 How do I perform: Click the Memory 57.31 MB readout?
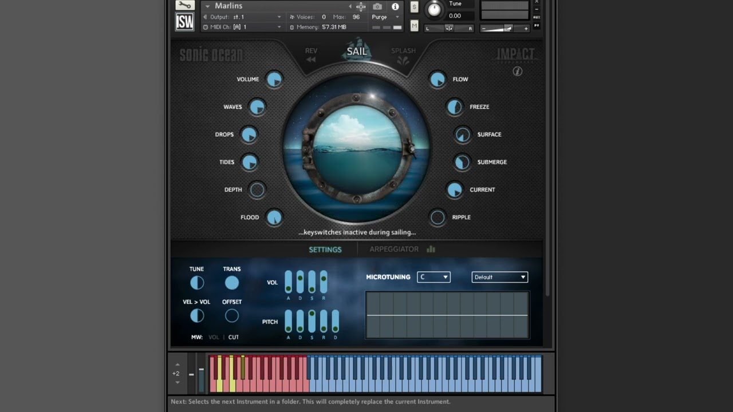334,27
